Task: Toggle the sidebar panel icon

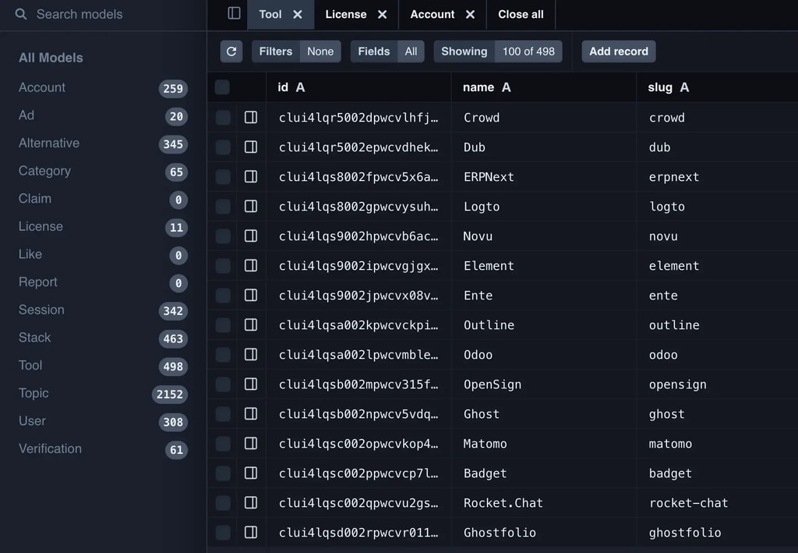Action: (234, 14)
